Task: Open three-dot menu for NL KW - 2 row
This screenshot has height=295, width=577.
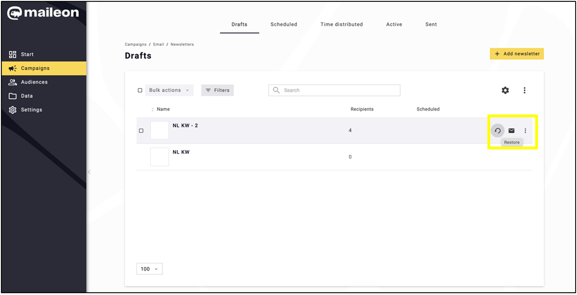Action: 525,130
